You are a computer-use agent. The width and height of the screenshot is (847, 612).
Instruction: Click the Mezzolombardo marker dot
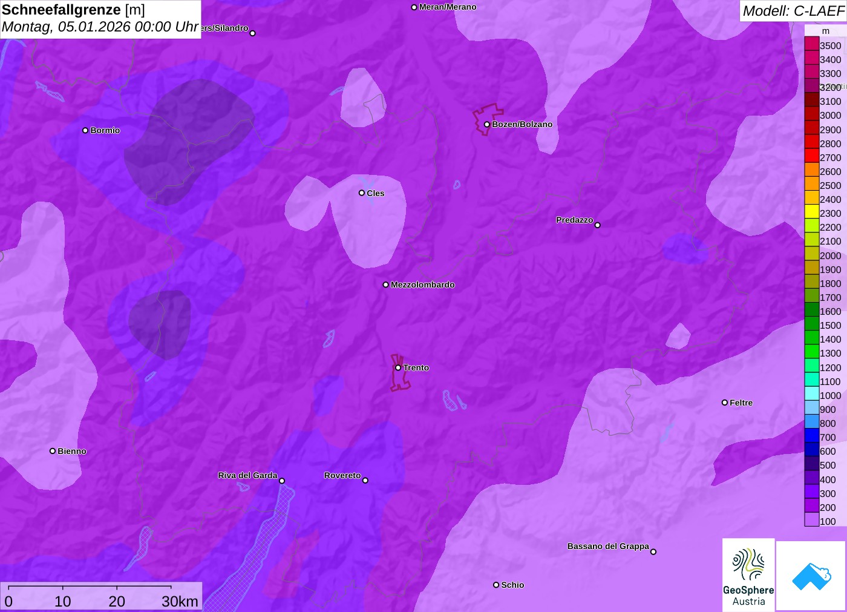click(x=386, y=285)
